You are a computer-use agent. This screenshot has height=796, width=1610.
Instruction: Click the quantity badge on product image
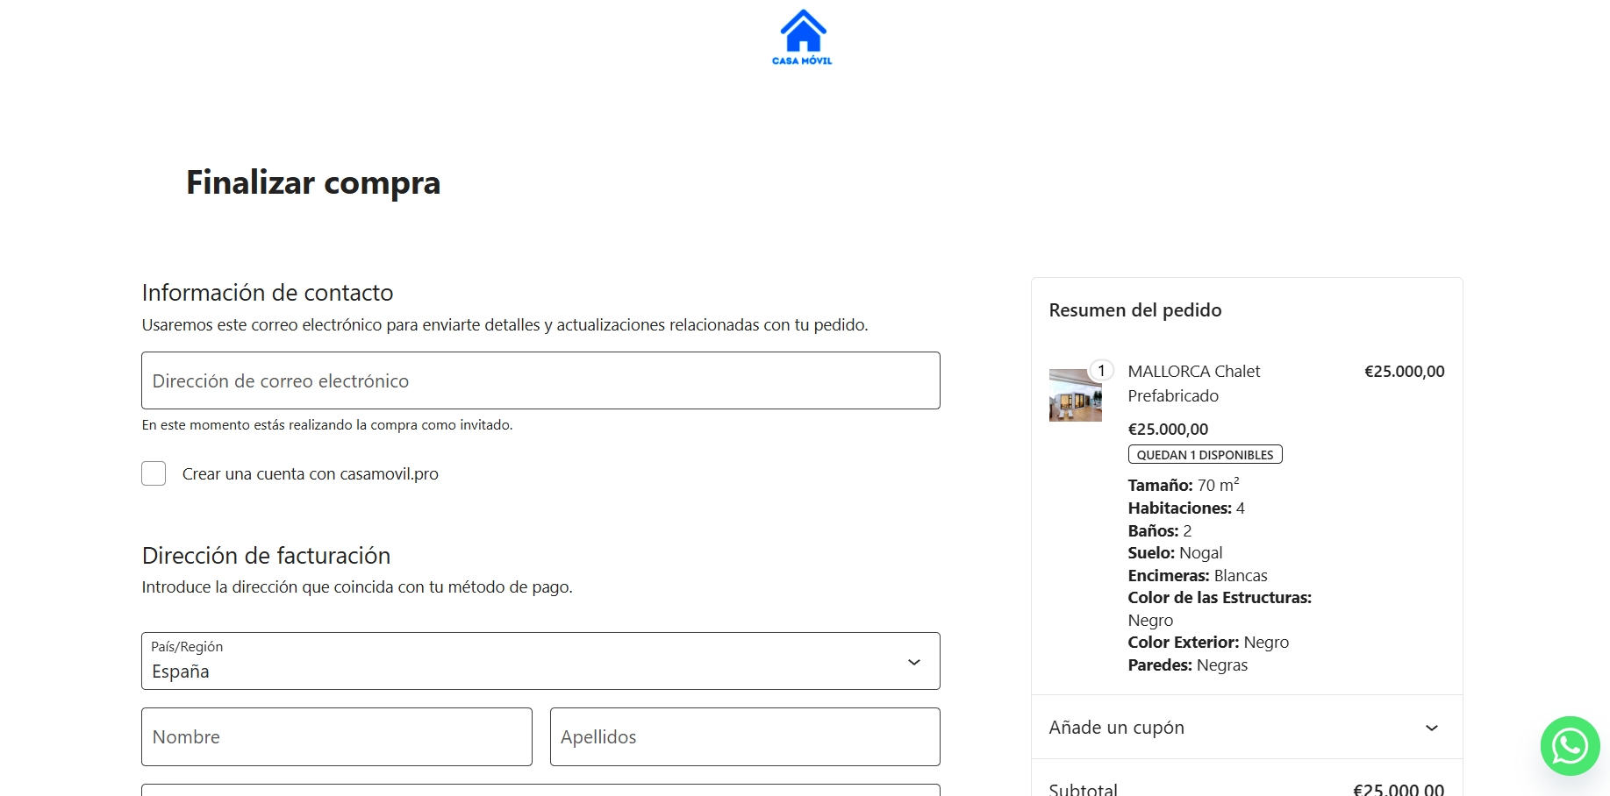pyautogui.click(x=1101, y=371)
